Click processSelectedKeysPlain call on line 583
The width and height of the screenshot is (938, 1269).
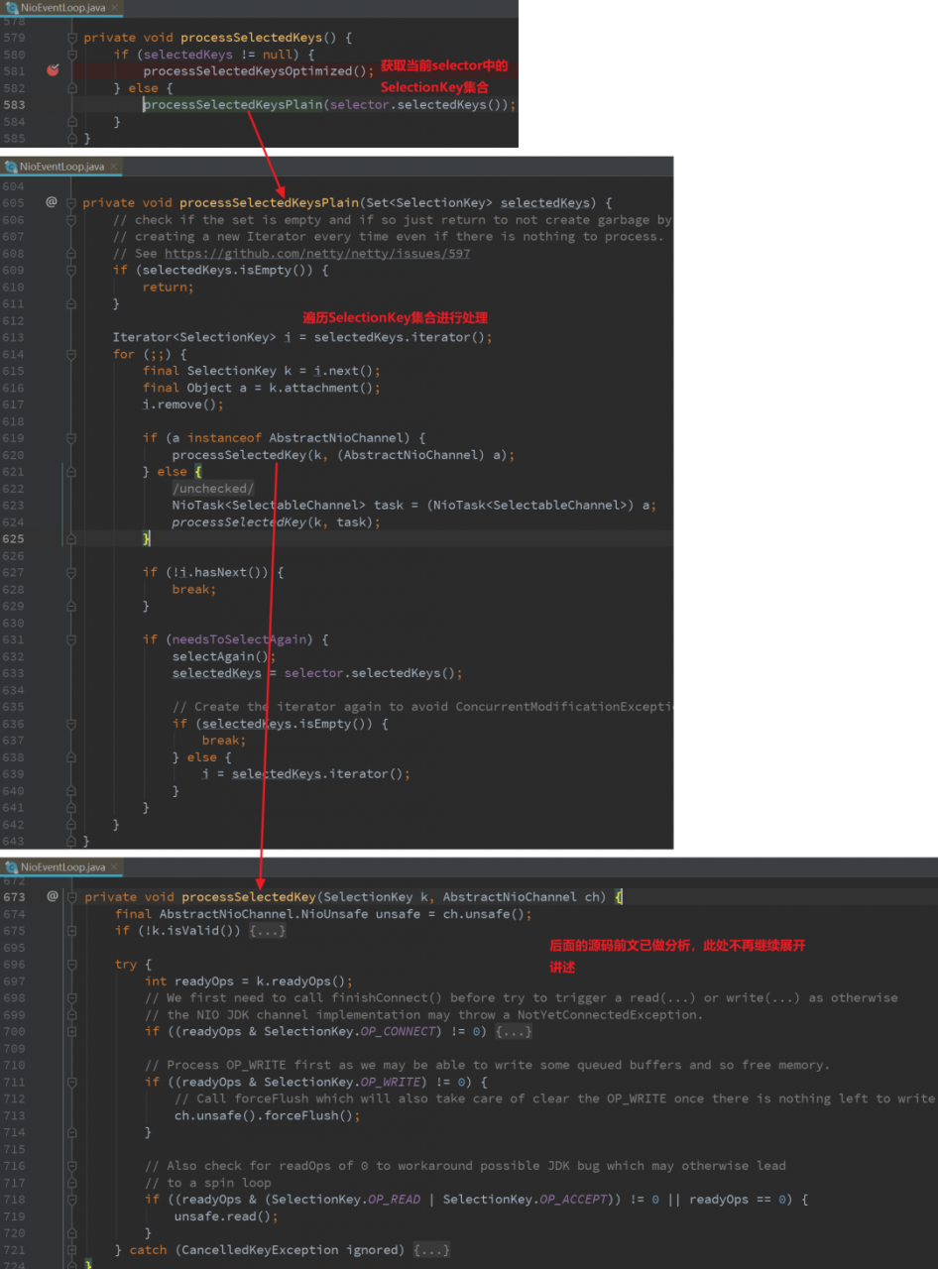coord(233,104)
